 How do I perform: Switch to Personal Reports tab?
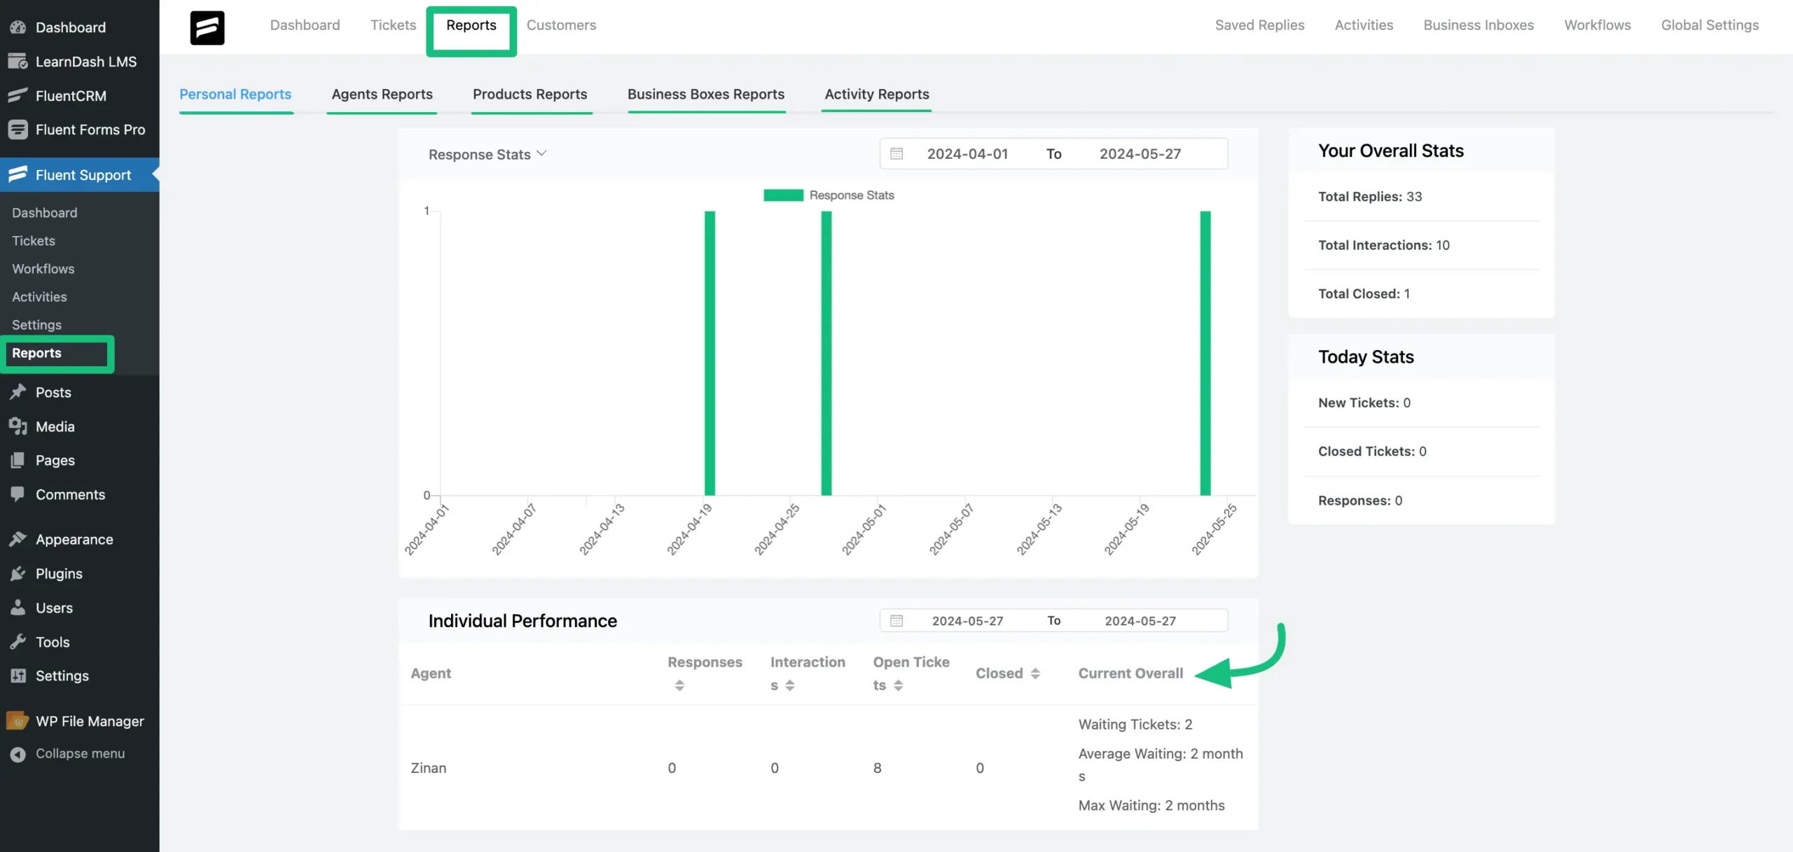(x=235, y=95)
